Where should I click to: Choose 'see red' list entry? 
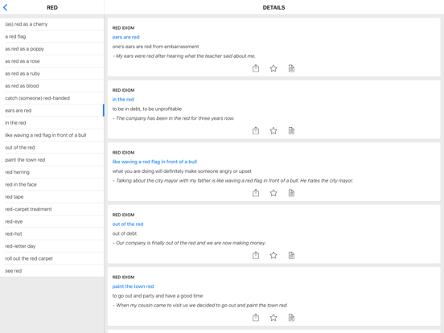click(52, 271)
